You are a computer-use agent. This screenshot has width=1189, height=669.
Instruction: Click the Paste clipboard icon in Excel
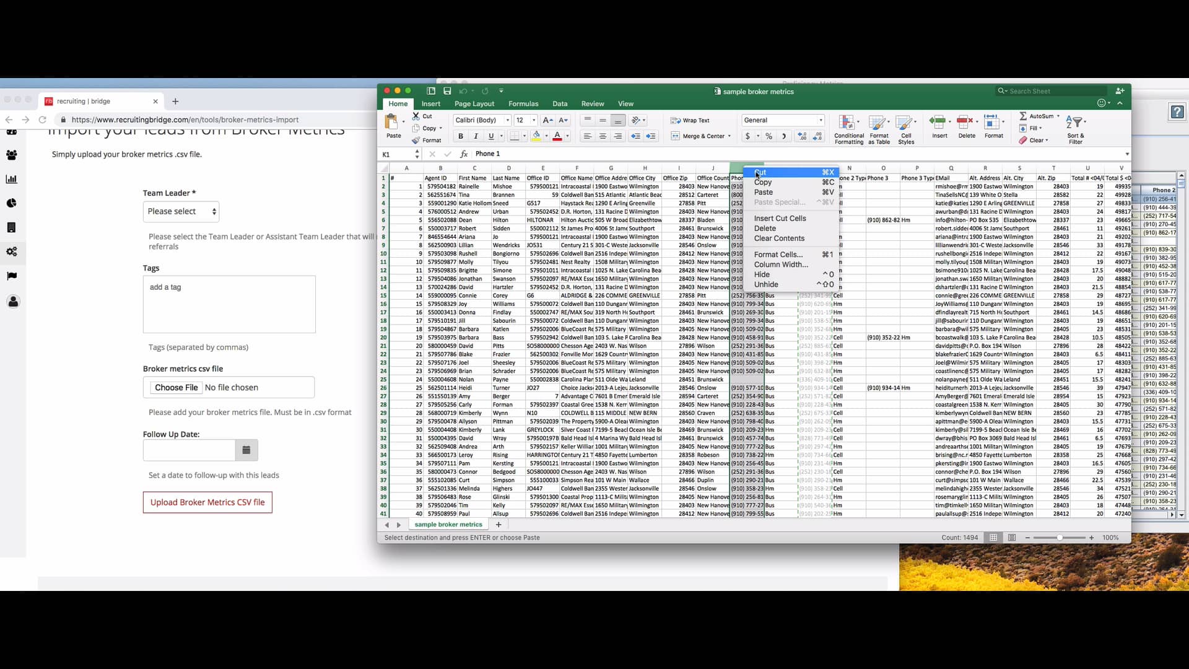(x=392, y=122)
